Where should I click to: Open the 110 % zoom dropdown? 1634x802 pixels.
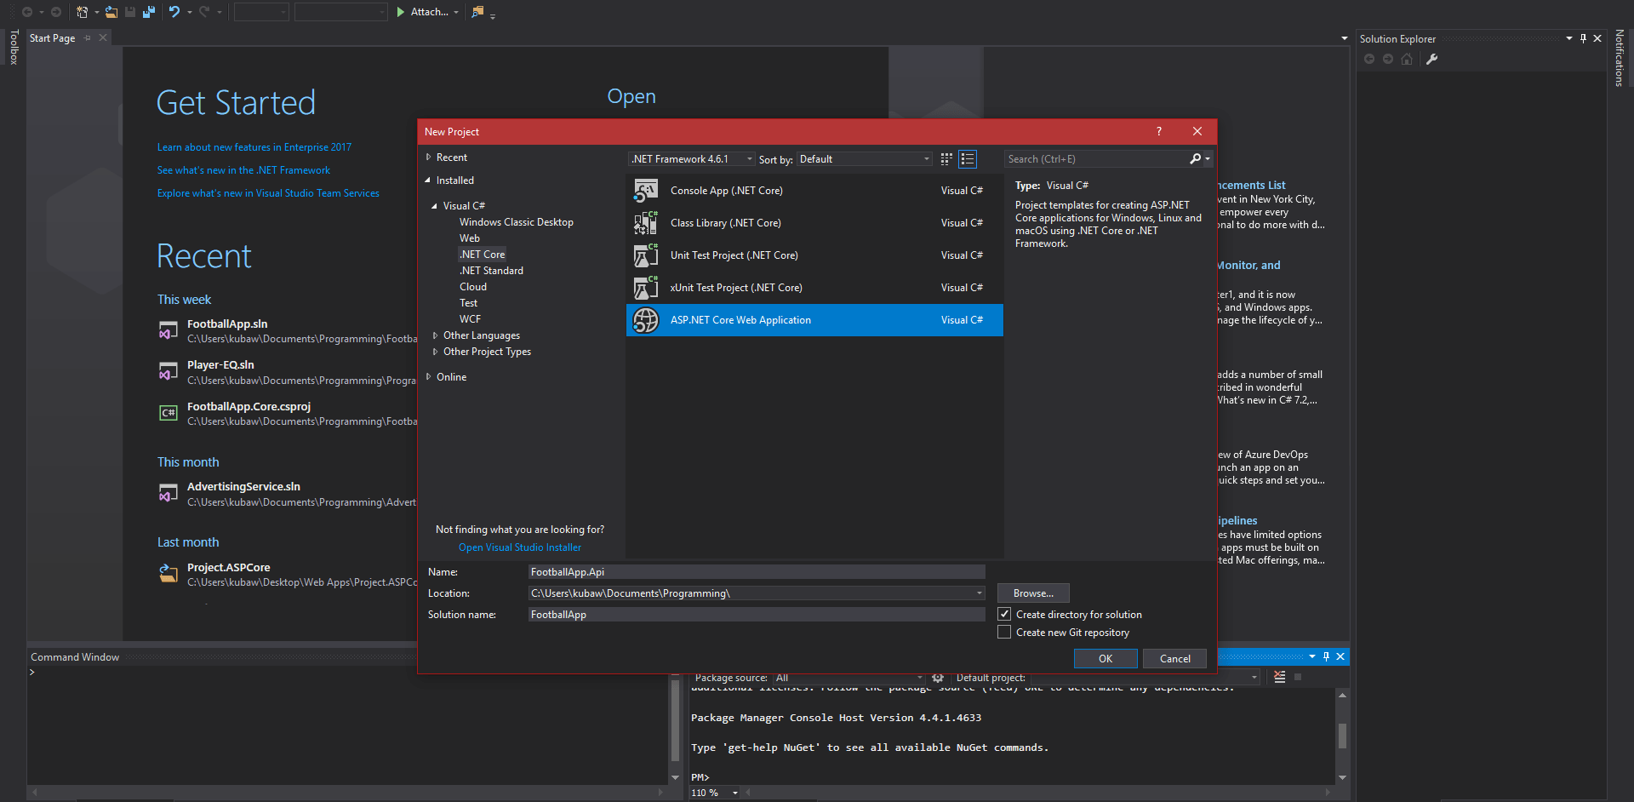735,793
